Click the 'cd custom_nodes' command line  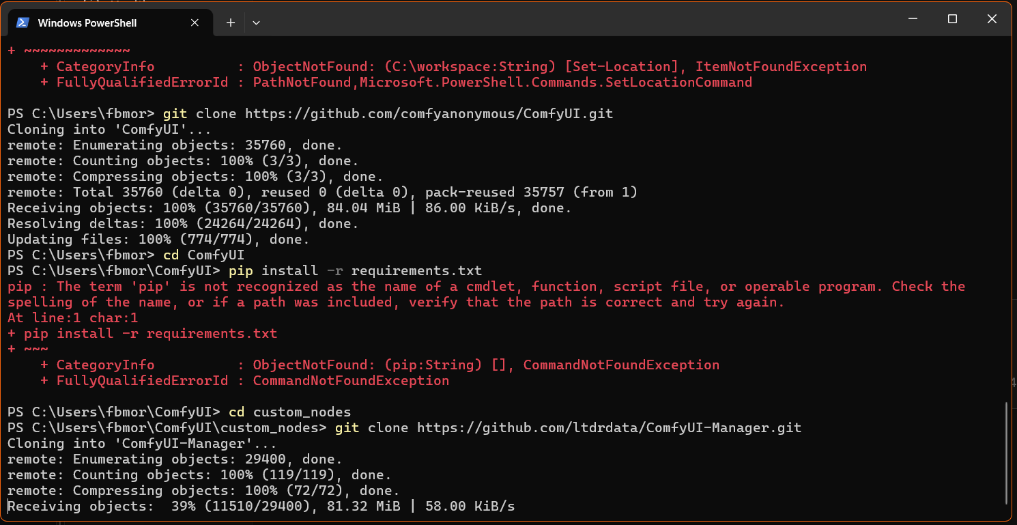tap(289, 412)
